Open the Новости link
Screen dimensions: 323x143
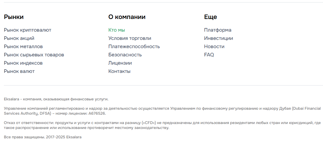pos(214,46)
